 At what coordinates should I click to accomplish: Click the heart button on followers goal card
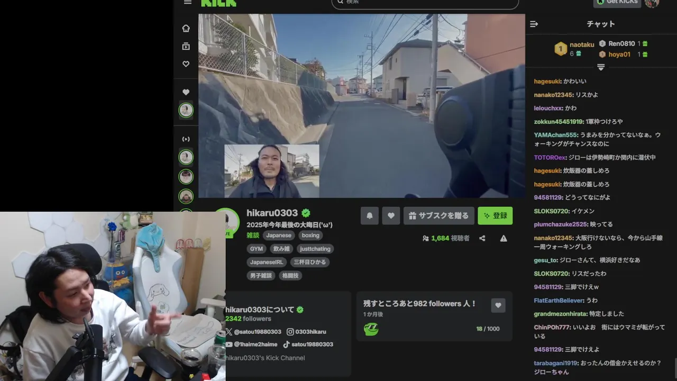498,305
